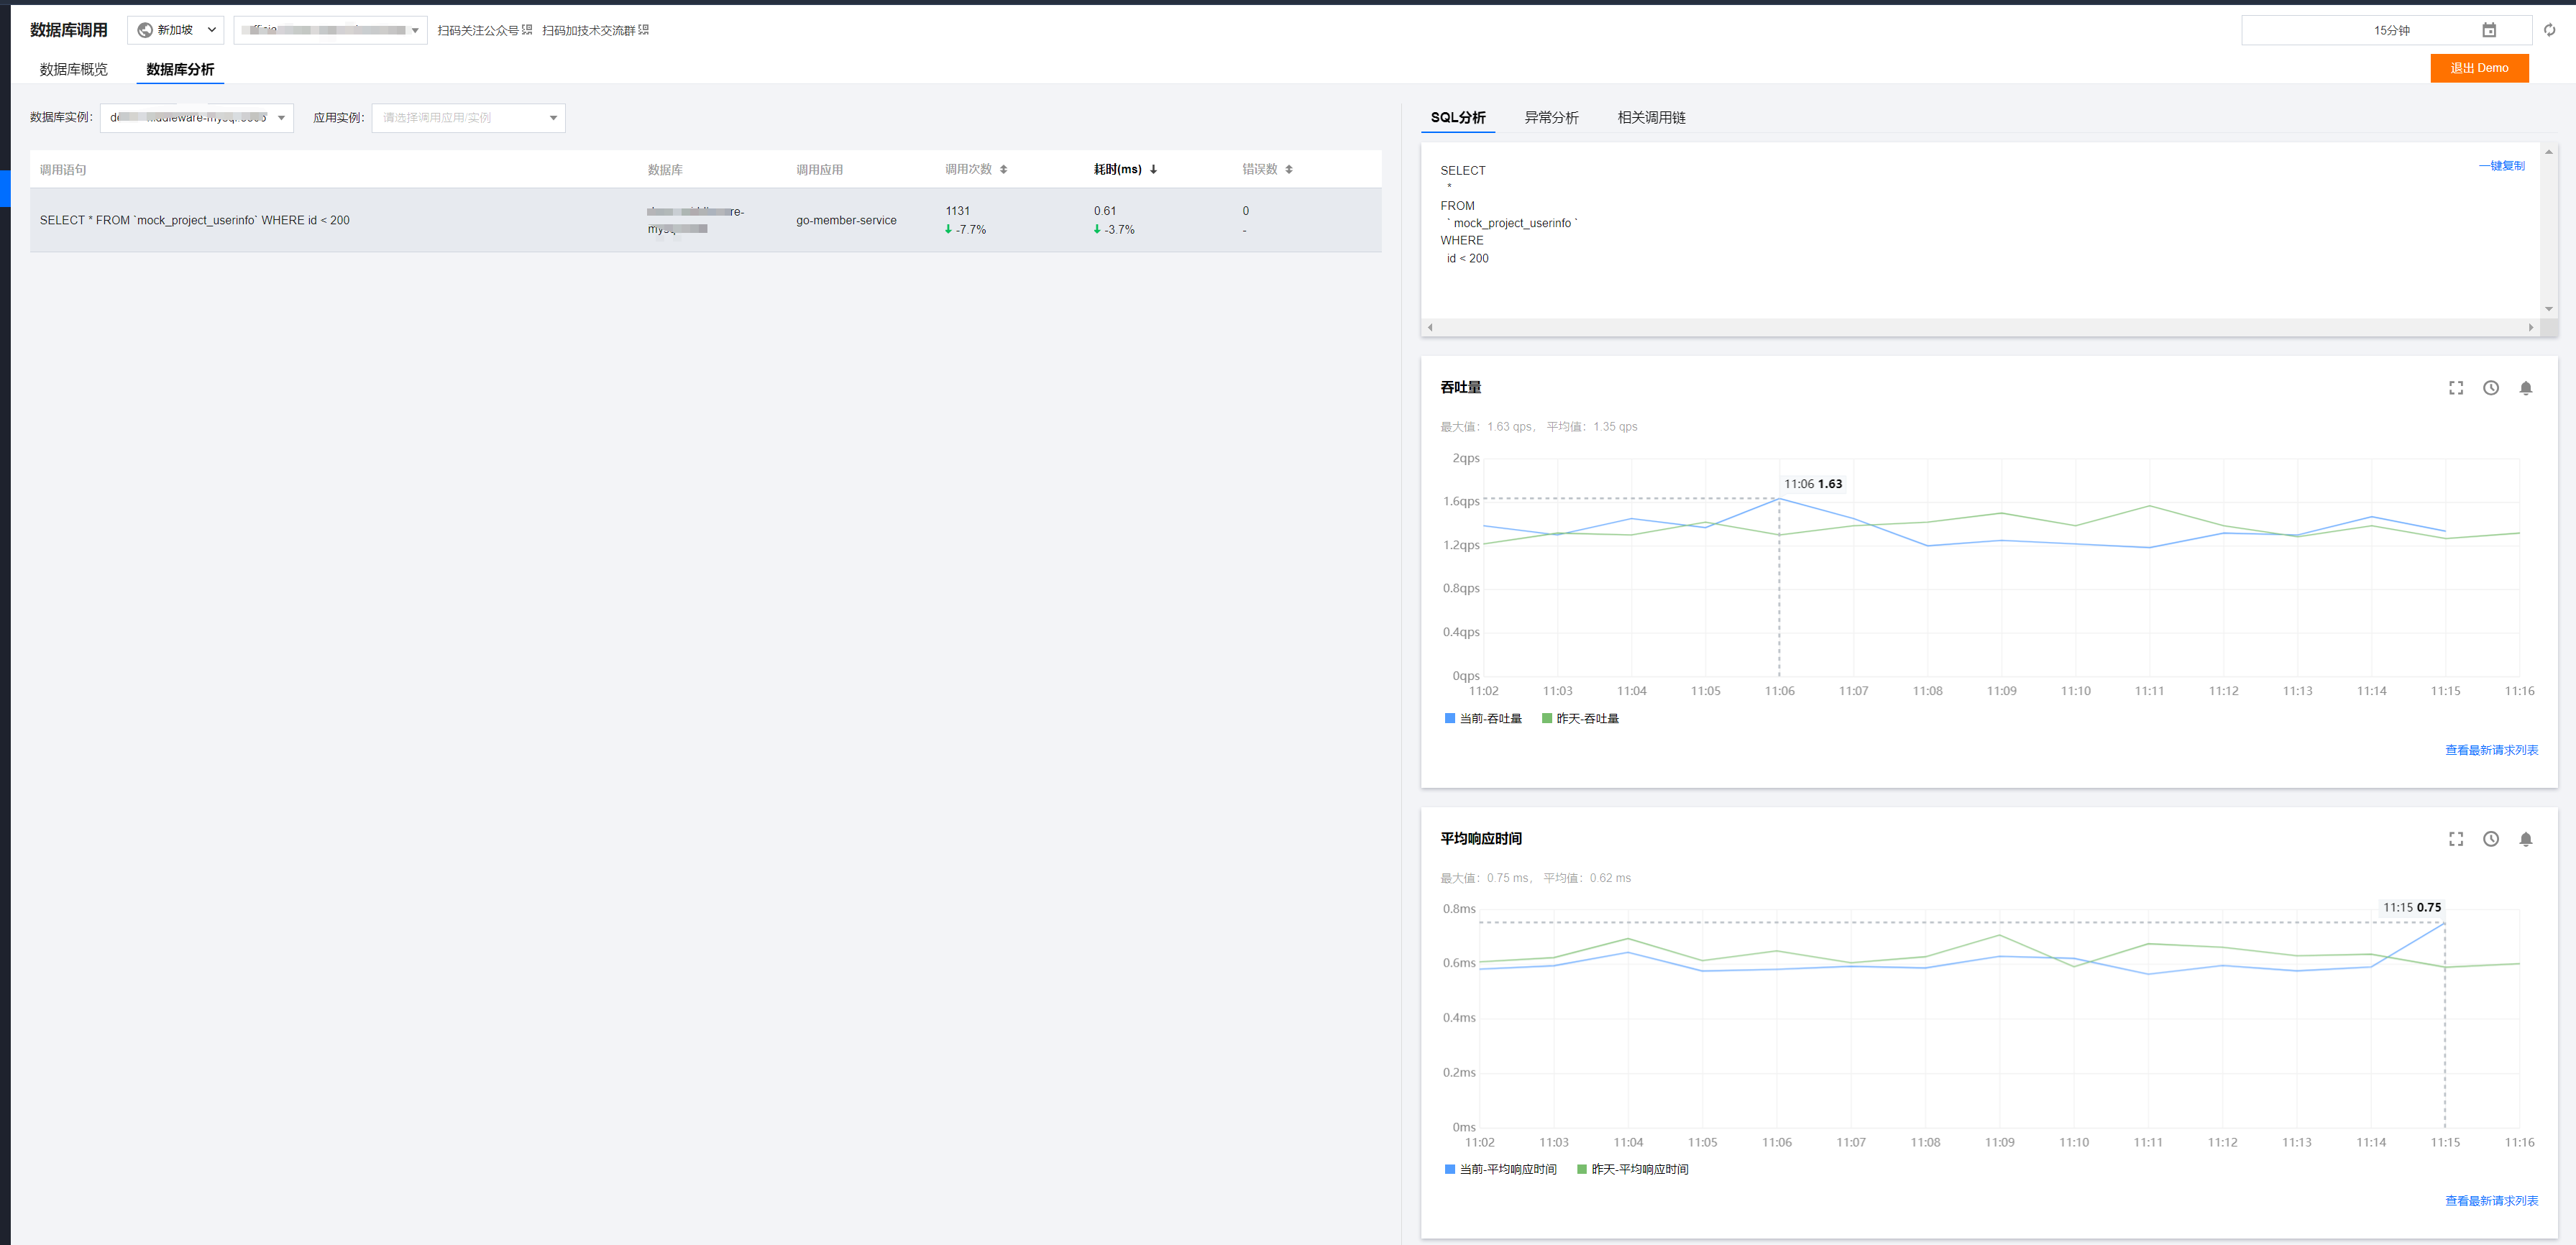The image size is (2576, 1245).
Task: Open the 新加坡 region dropdown
Action: click(176, 30)
